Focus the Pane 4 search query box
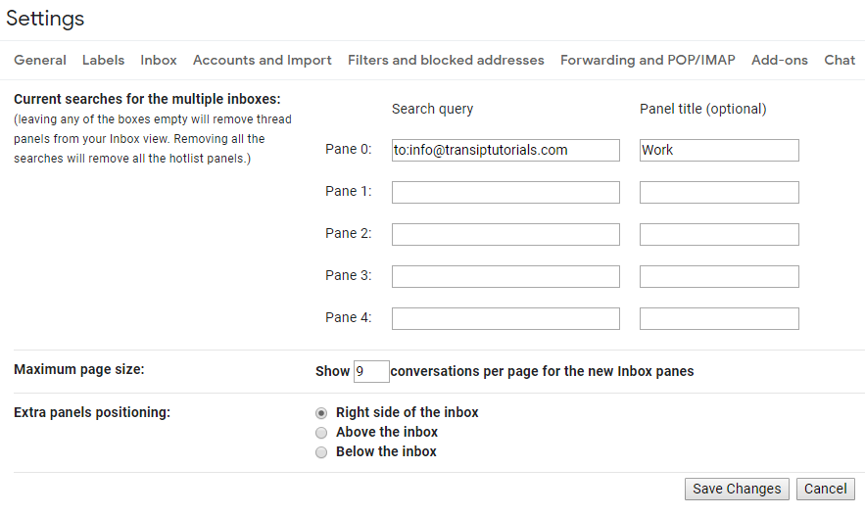The height and width of the screenshot is (515, 865). [x=505, y=318]
